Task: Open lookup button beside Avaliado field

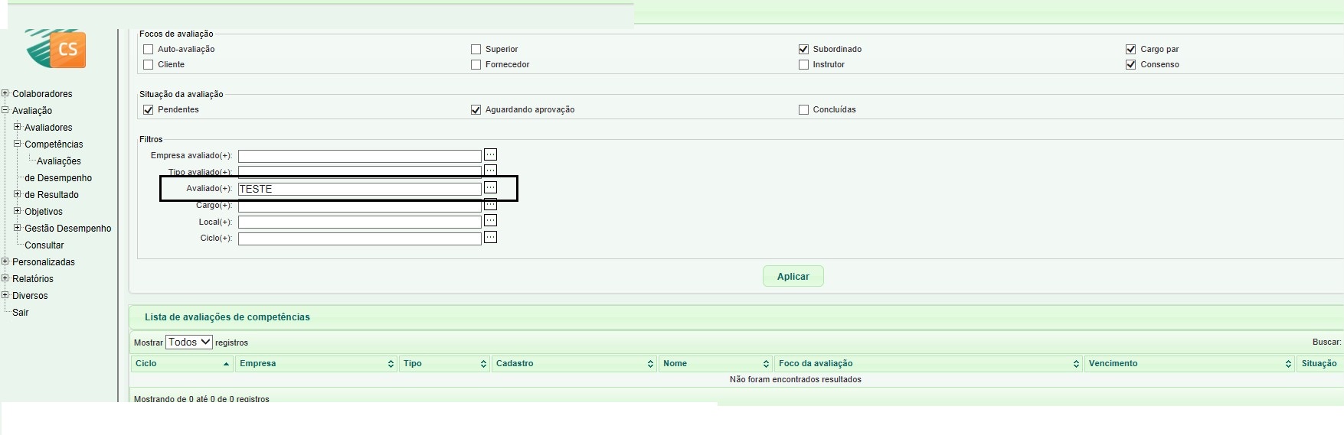Action: 490,187
